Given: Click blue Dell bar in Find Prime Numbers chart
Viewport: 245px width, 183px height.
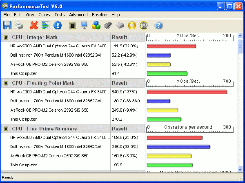Looking at the screenshot, I should [x=178, y=147].
